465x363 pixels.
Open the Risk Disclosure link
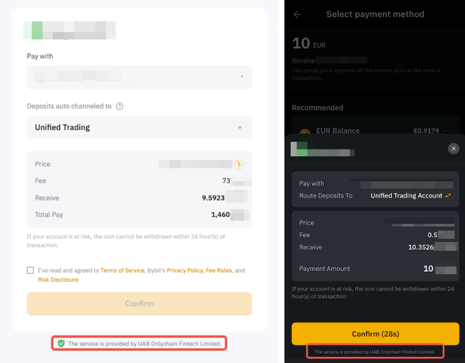(x=58, y=280)
